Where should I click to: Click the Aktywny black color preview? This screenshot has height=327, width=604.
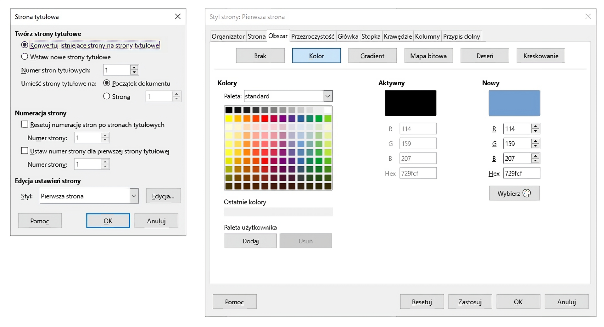click(x=411, y=103)
